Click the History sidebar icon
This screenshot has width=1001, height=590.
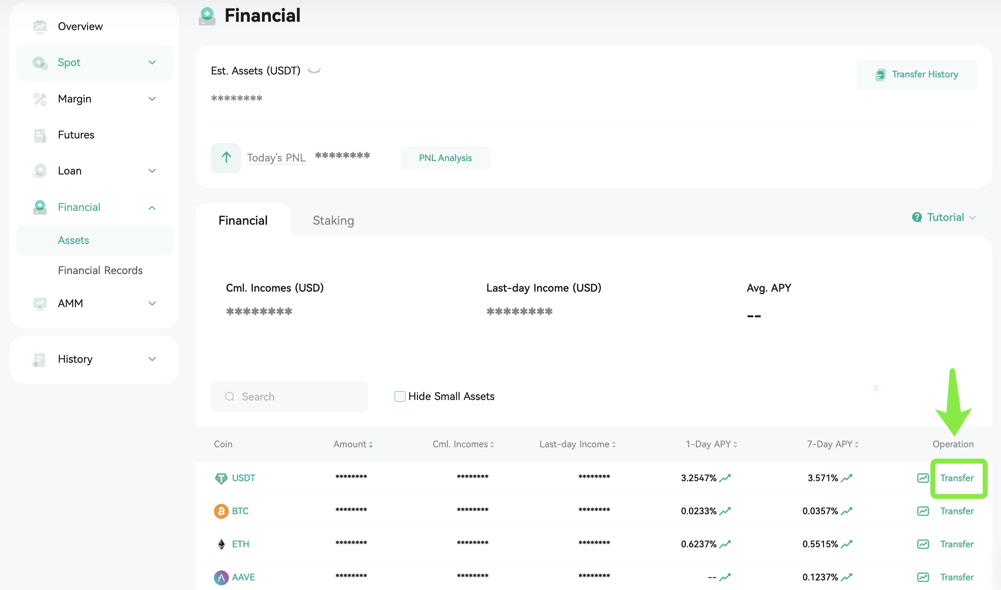point(38,359)
